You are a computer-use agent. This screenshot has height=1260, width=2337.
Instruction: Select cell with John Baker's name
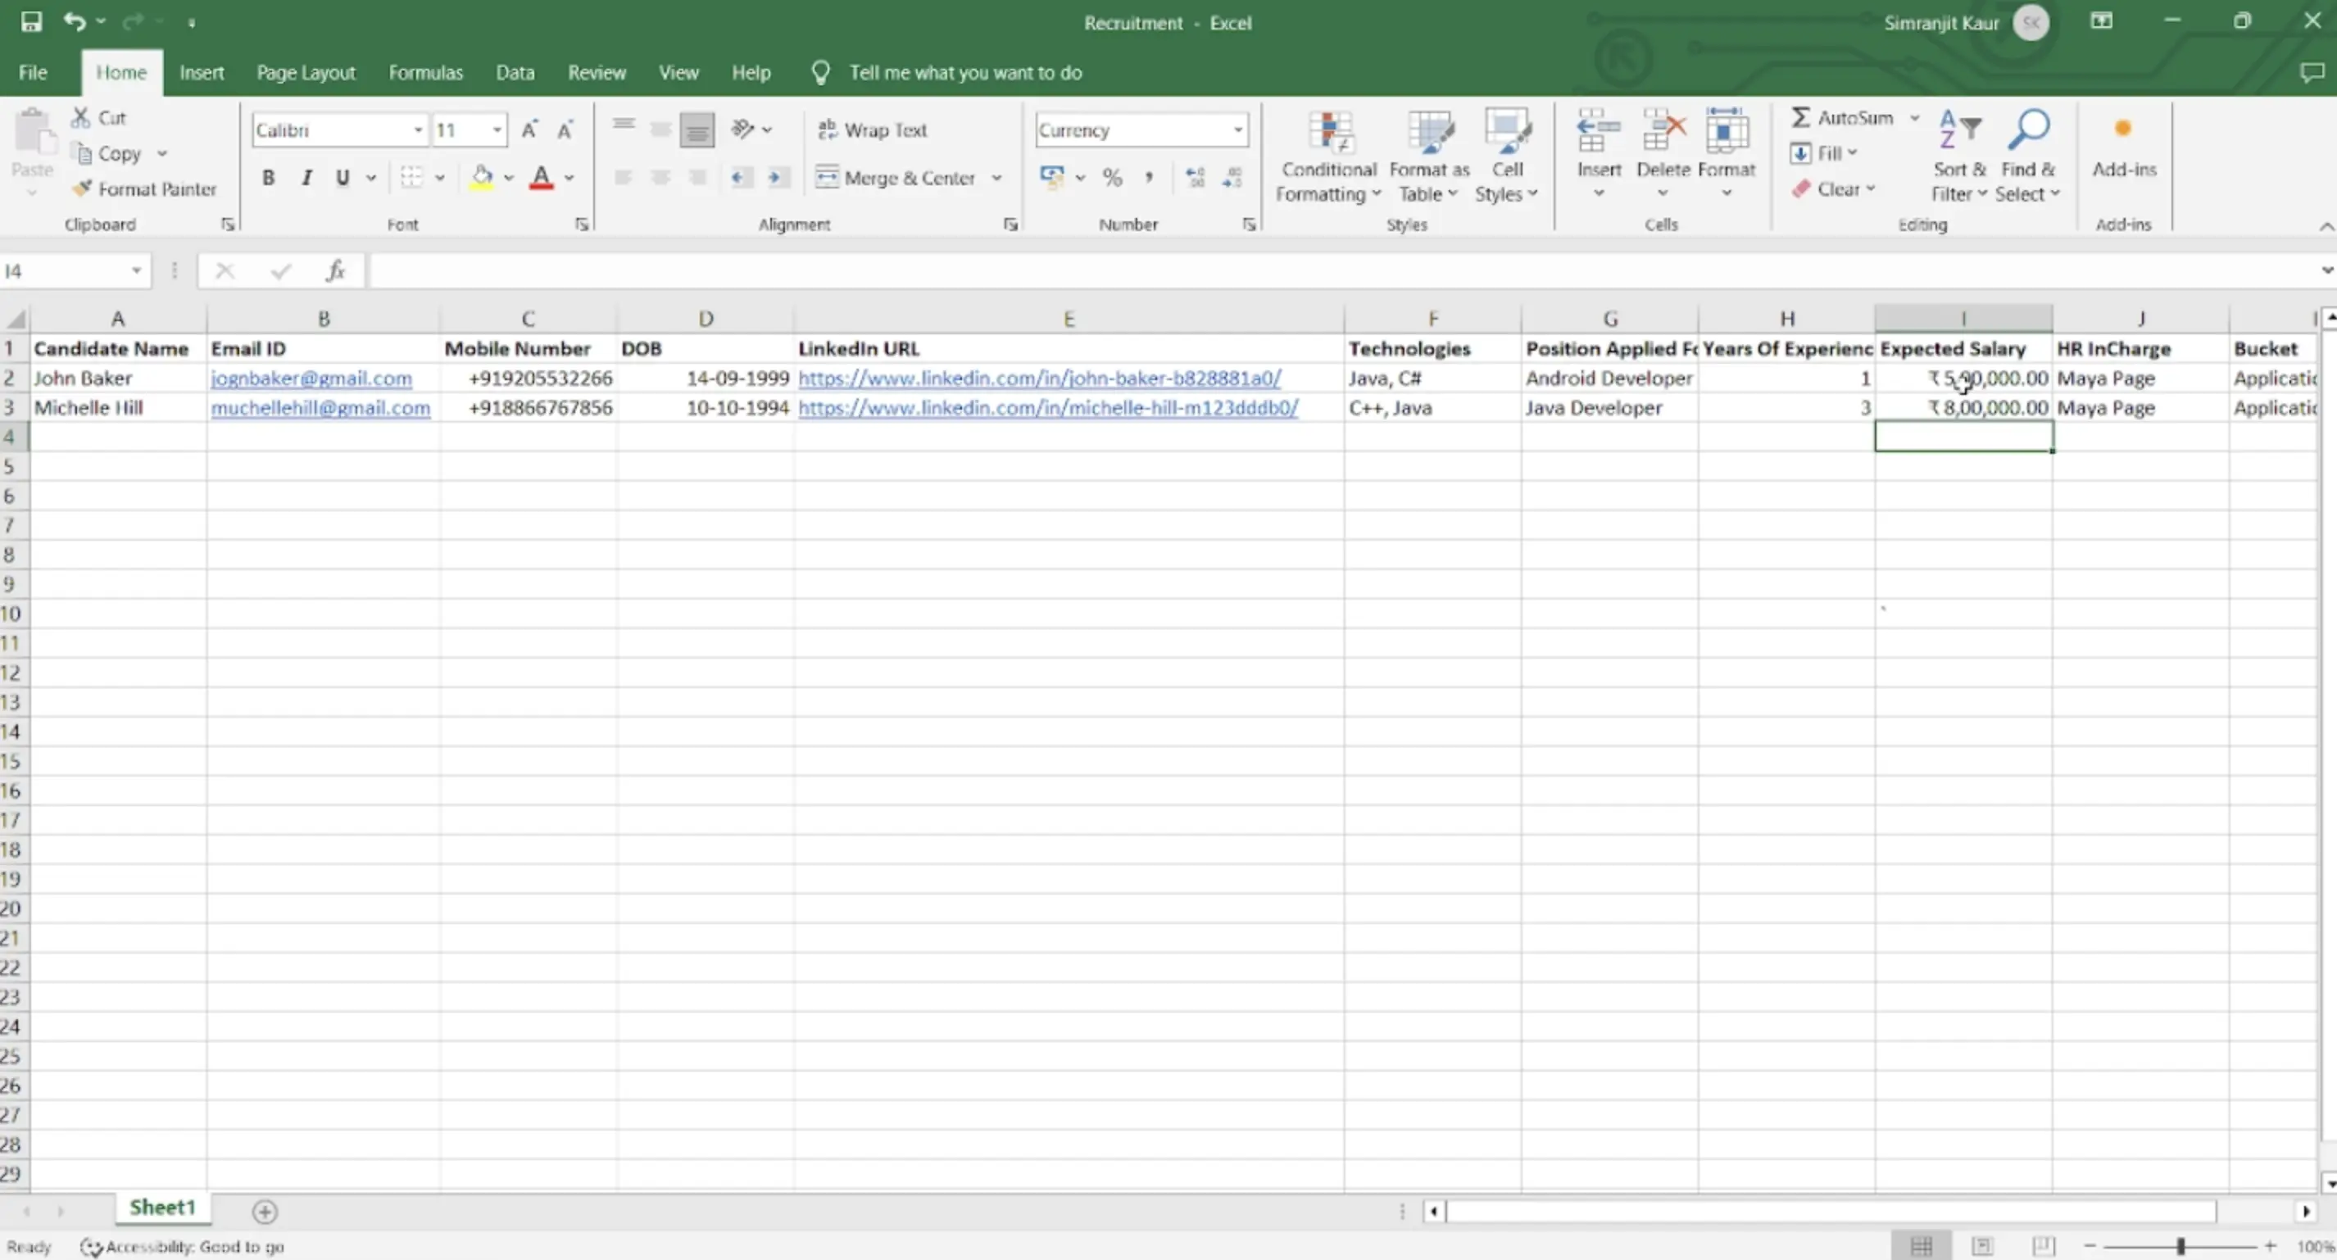[118, 378]
